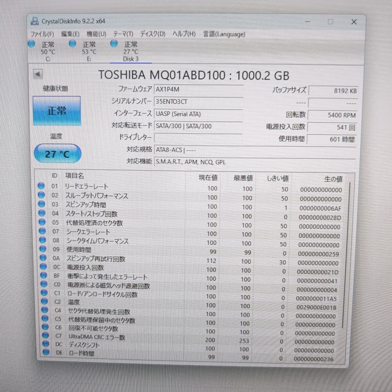392x392 pixels.
Task: Click the CrystalDiskInfo title bar icon
Action: click(x=34, y=21)
